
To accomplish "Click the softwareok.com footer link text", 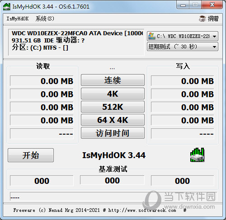I will [x=142, y=210].
